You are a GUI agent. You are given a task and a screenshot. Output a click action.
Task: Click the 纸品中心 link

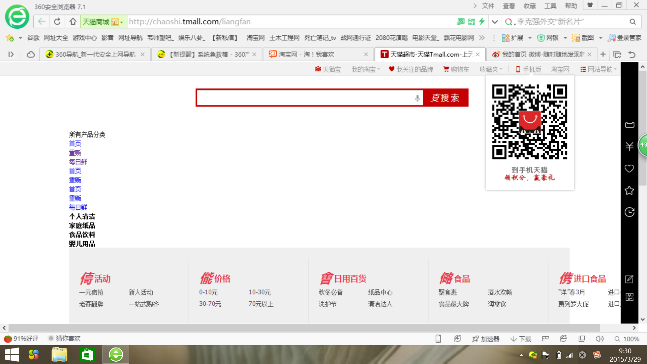pyautogui.click(x=380, y=292)
